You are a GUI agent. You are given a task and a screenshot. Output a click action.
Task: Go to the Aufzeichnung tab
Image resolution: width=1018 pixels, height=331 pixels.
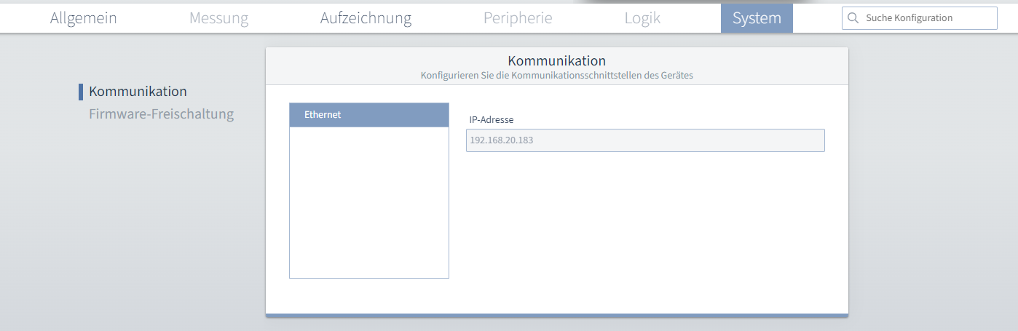click(366, 18)
